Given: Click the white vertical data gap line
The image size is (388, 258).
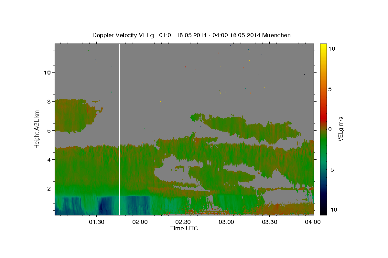Looking at the screenshot, I should [x=120, y=129].
